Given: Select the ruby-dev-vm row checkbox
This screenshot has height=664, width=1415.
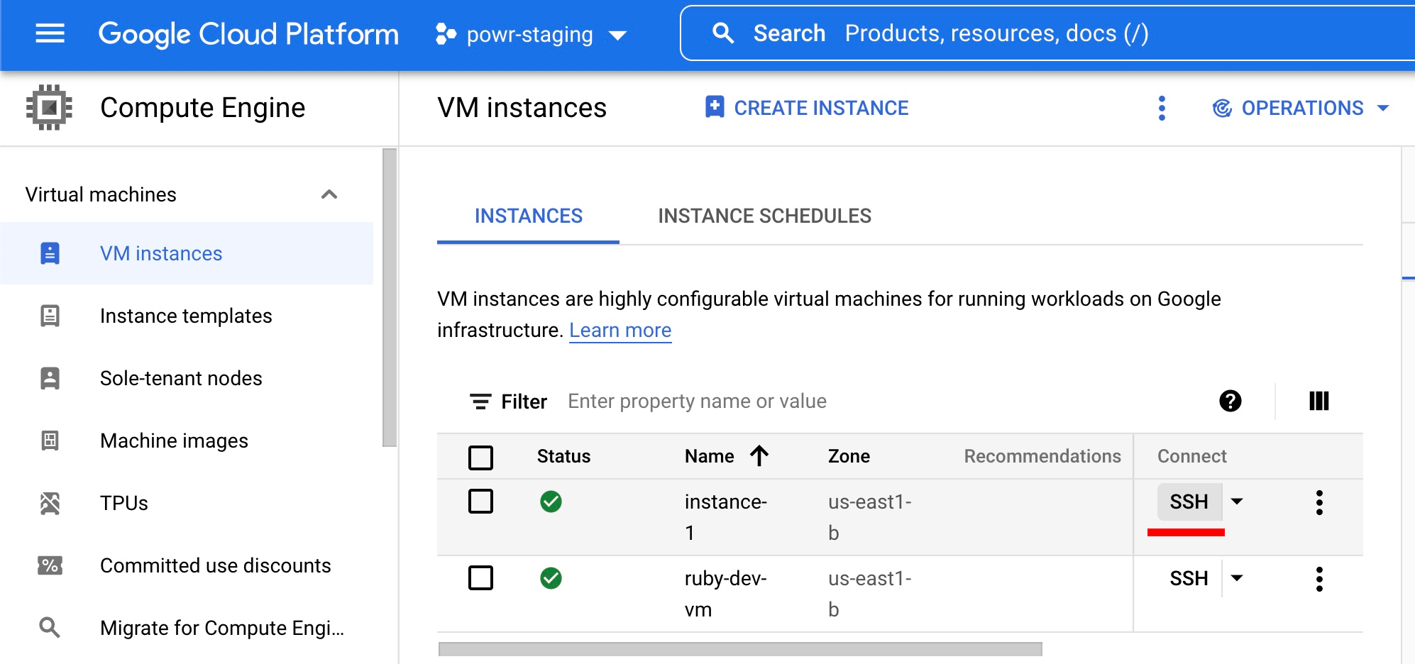Looking at the screenshot, I should point(480,578).
